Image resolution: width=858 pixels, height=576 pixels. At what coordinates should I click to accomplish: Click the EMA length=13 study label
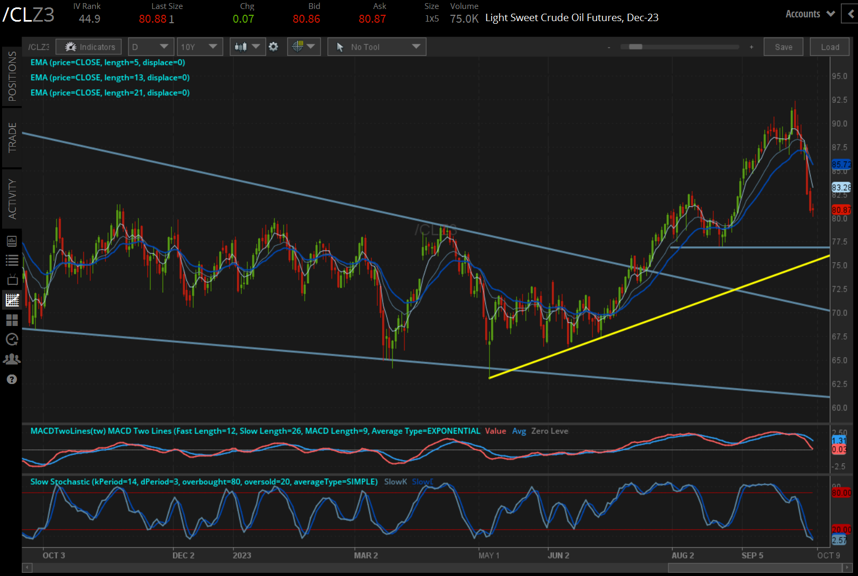110,78
